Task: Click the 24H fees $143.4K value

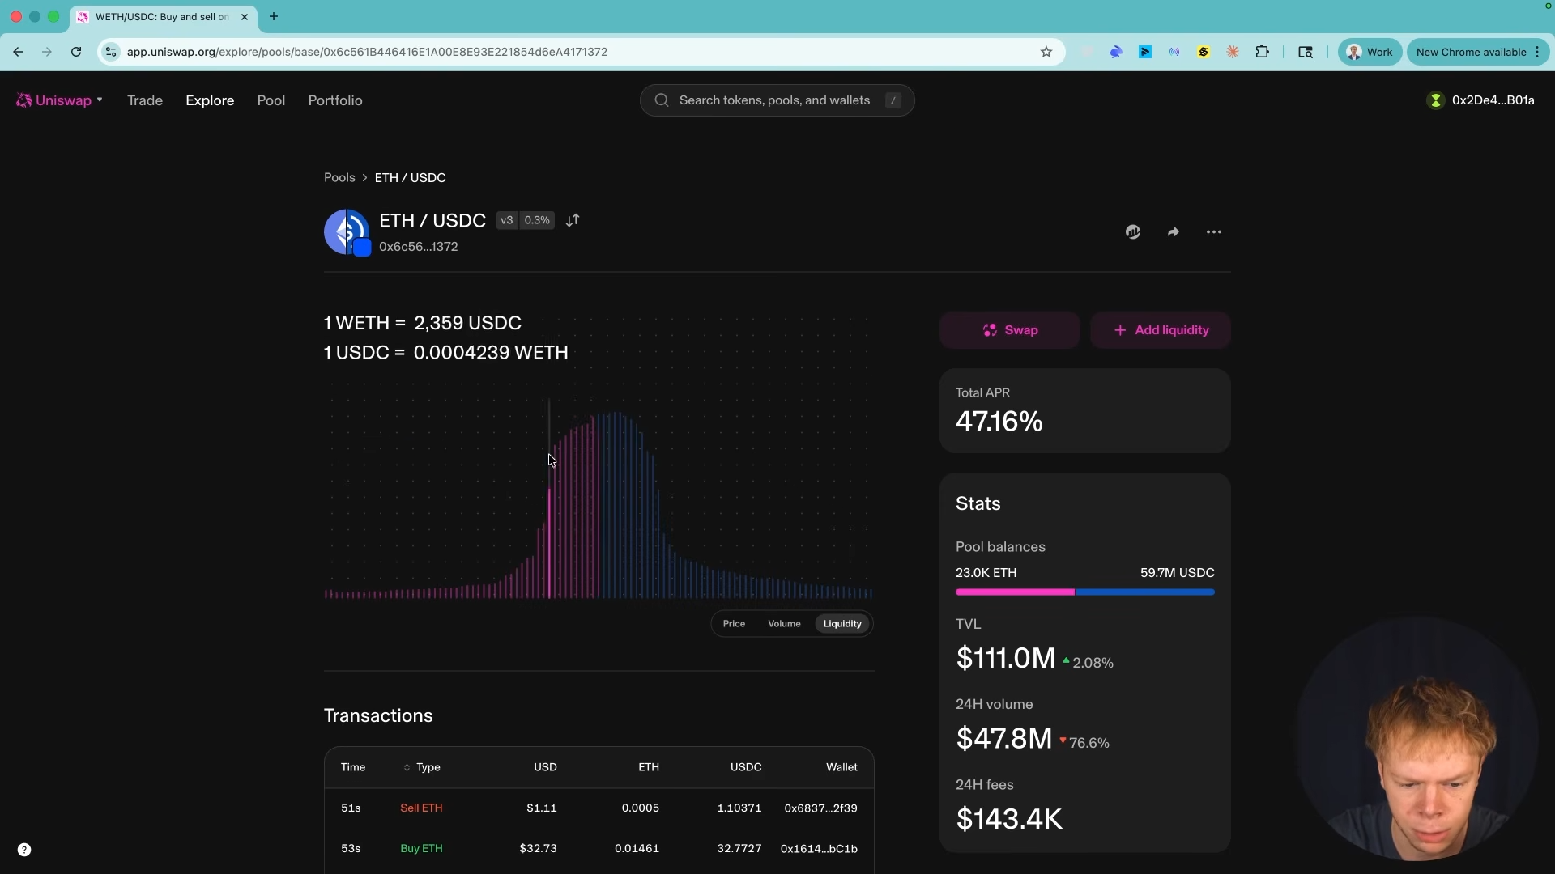Action: point(1009,819)
